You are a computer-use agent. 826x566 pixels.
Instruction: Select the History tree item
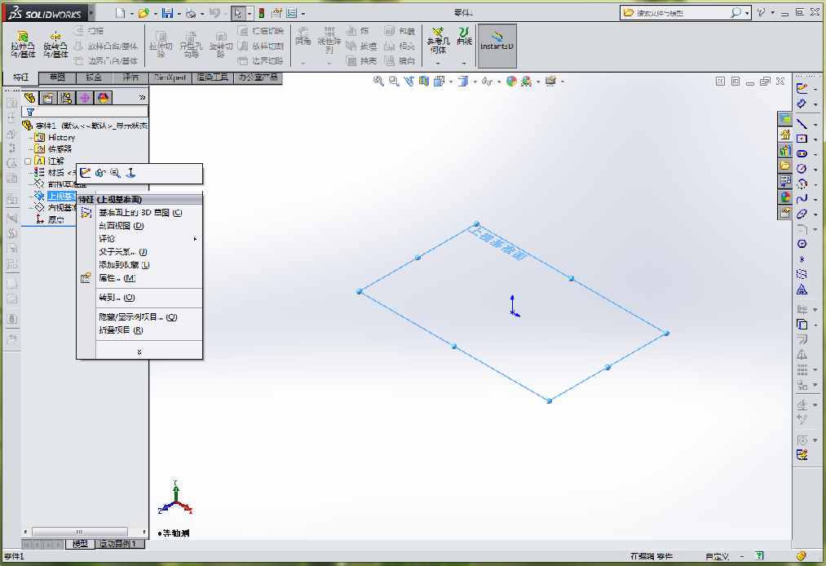pyautogui.click(x=62, y=137)
